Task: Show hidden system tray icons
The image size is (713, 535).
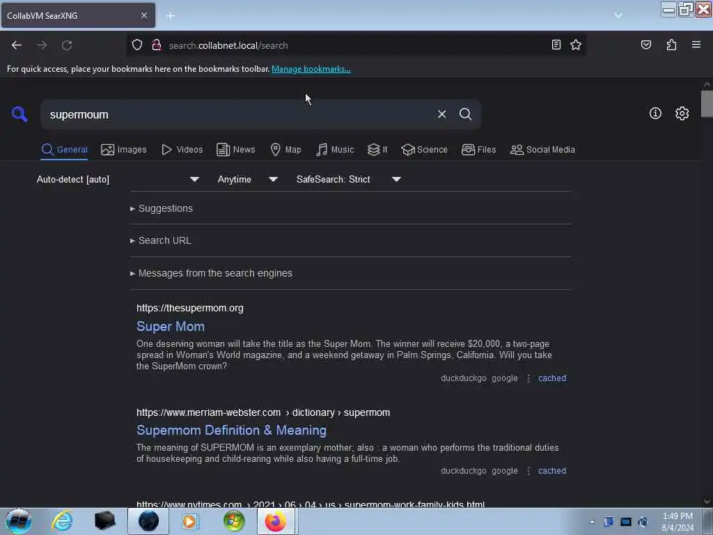Action: (592, 522)
